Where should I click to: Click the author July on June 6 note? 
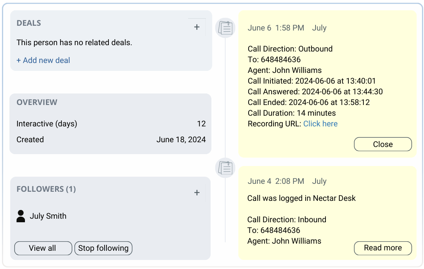(319, 28)
